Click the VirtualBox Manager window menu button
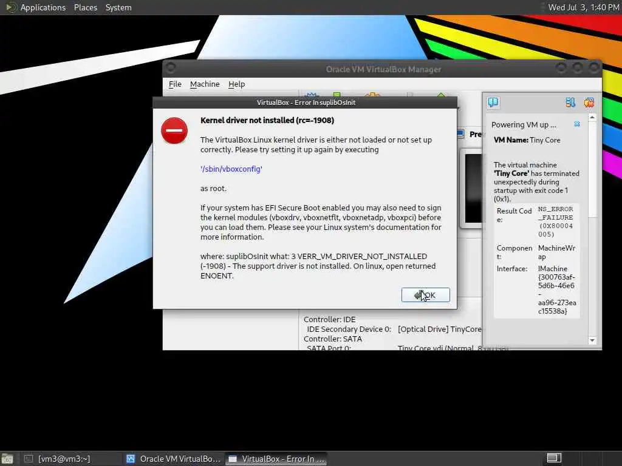Image resolution: width=622 pixels, height=466 pixels. click(171, 68)
